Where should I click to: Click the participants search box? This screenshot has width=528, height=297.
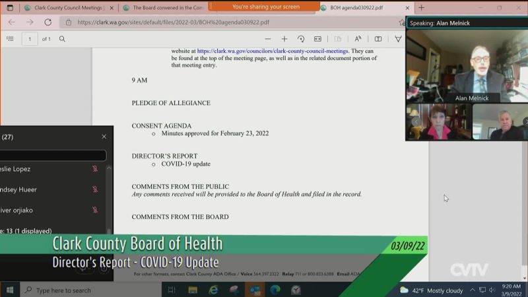(x=53, y=155)
